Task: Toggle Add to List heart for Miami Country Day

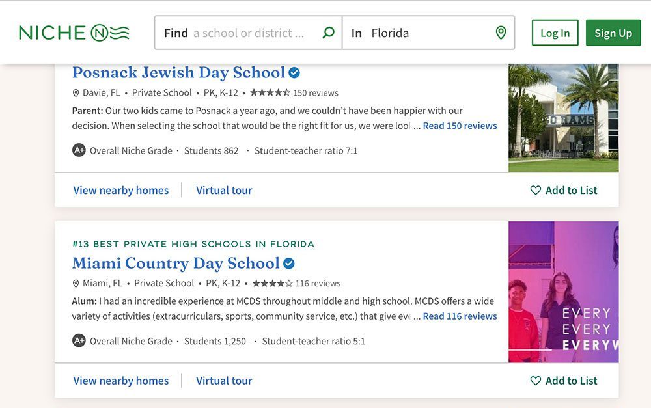Action: pos(536,381)
